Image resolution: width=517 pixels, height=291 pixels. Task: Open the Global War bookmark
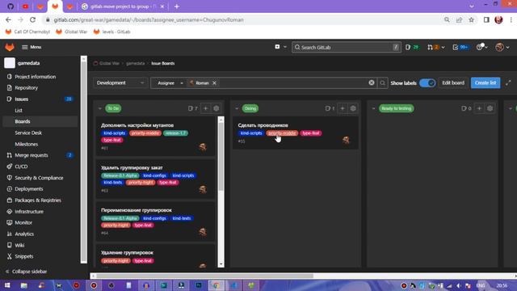click(72, 32)
